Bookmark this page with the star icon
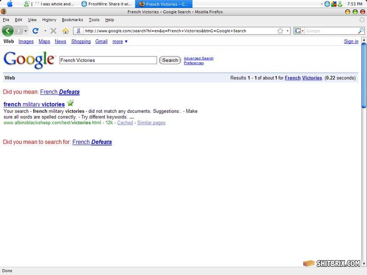The image size is (367, 275). [280, 31]
